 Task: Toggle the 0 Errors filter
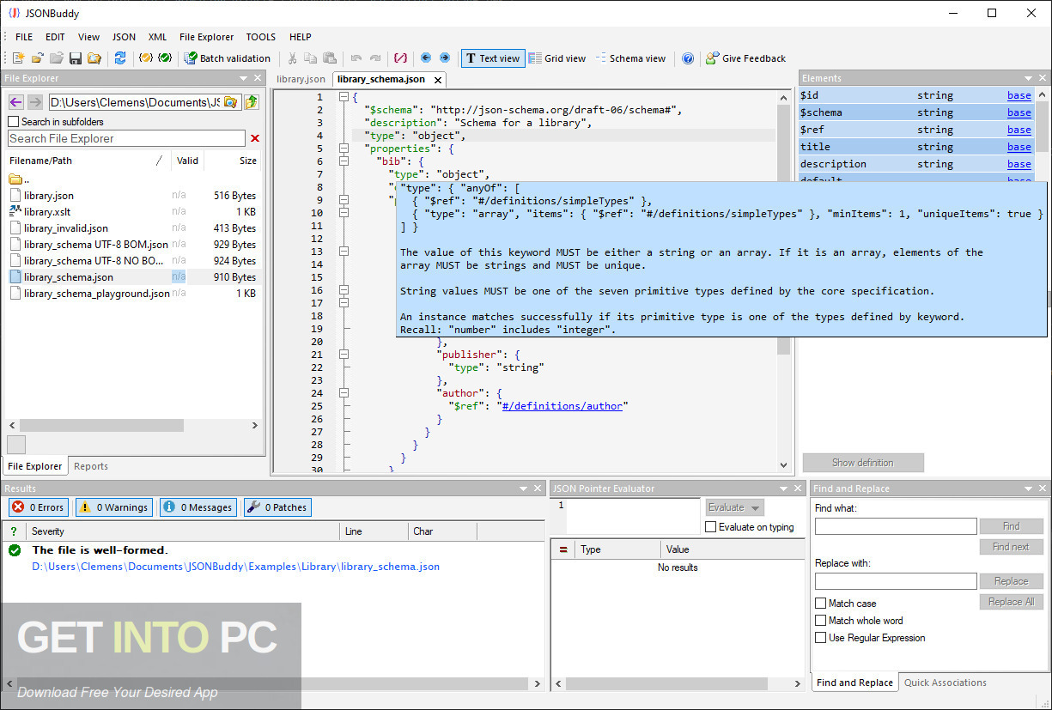click(38, 507)
